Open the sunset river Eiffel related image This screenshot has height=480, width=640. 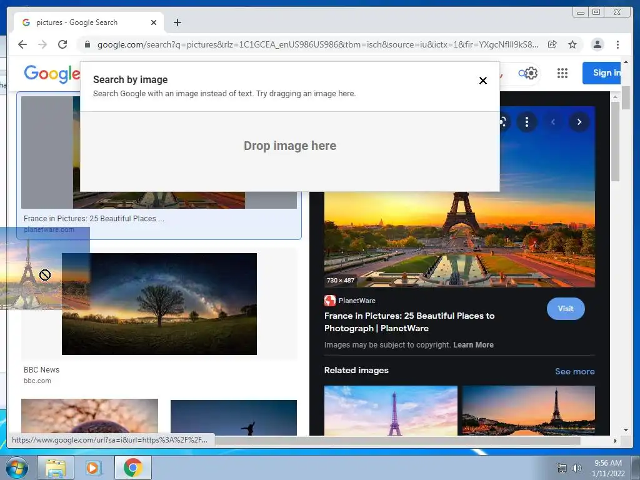(x=529, y=410)
